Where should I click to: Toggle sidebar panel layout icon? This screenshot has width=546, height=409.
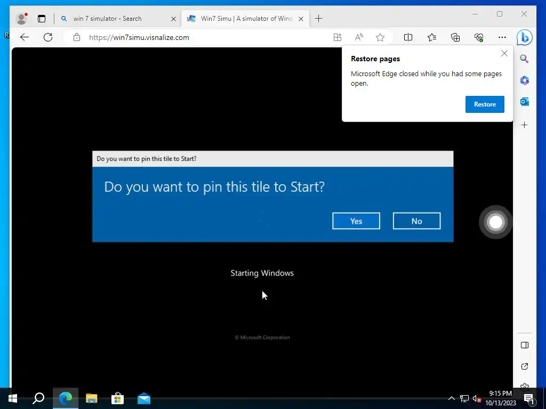[x=525, y=345]
